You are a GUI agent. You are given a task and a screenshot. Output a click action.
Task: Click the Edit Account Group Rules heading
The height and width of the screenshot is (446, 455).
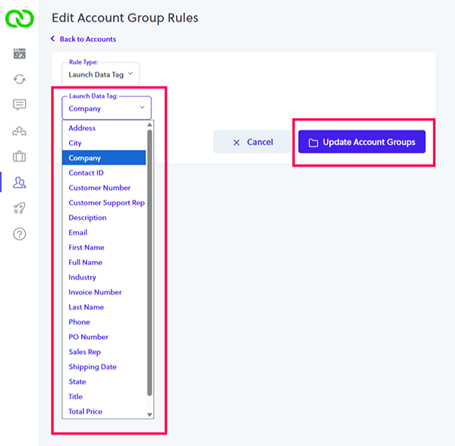coord(125,18)
